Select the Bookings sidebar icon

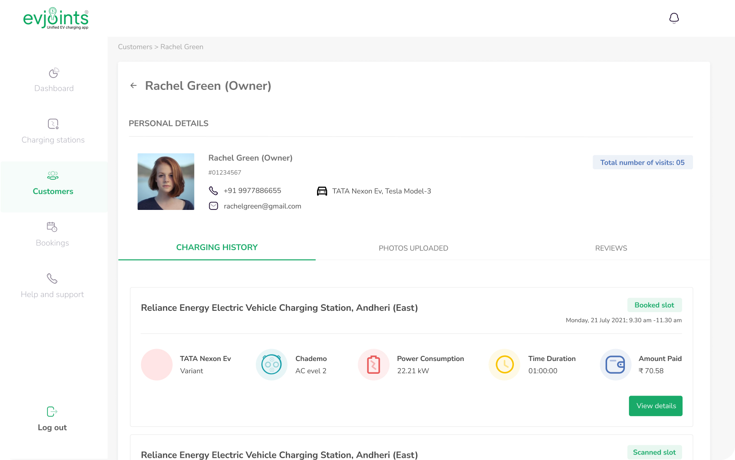coord(52,227)
